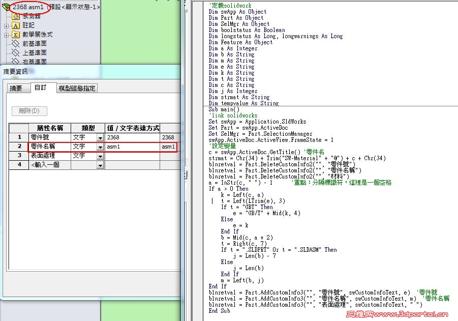Click code line 'Dim strmat As String'
458x321 pixels.
pyautogui.click(x=239, y=97)
